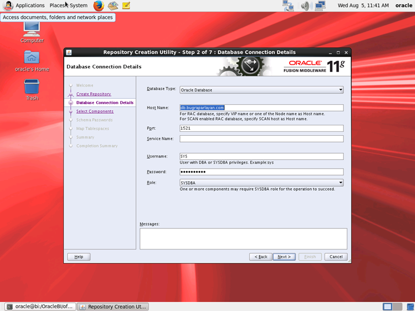The height and width of the screenshot is (311, 415).
Task: Switch to the second workspace
Action: pos(397,307)
